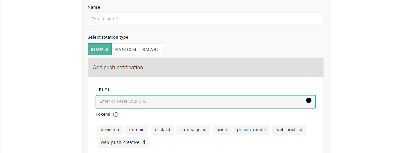The height and width of the screenshot is (153, 405).
Task: Focus the Name input field
Action: click(206, 19)
